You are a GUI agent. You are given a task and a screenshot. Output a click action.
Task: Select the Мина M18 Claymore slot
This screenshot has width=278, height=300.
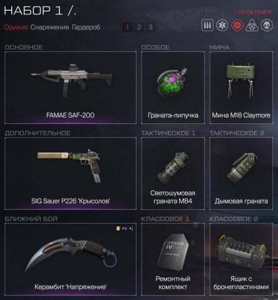pos(241,88)
